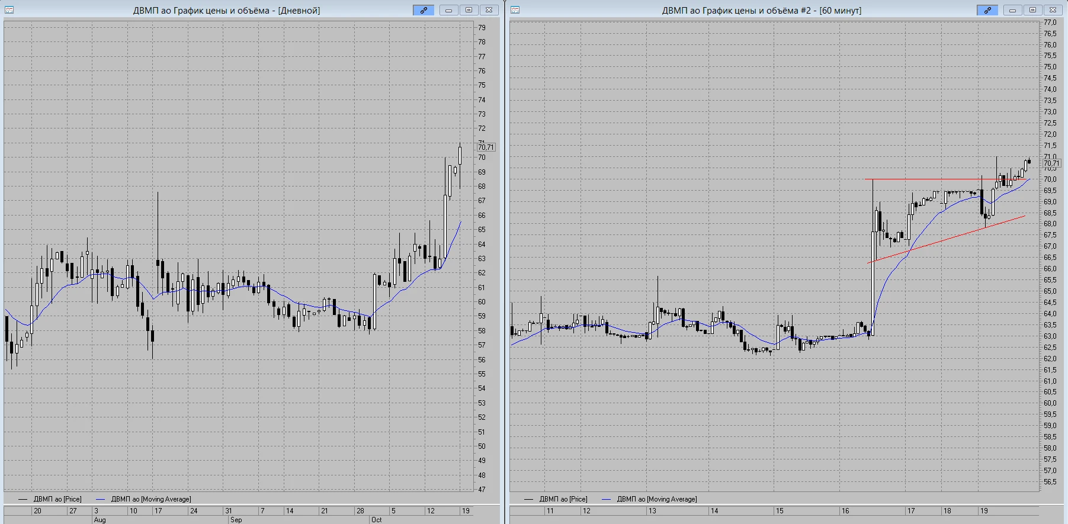
Task: Click the chart window icon of the 60-minute chart
Action: [x=515, y=10]
